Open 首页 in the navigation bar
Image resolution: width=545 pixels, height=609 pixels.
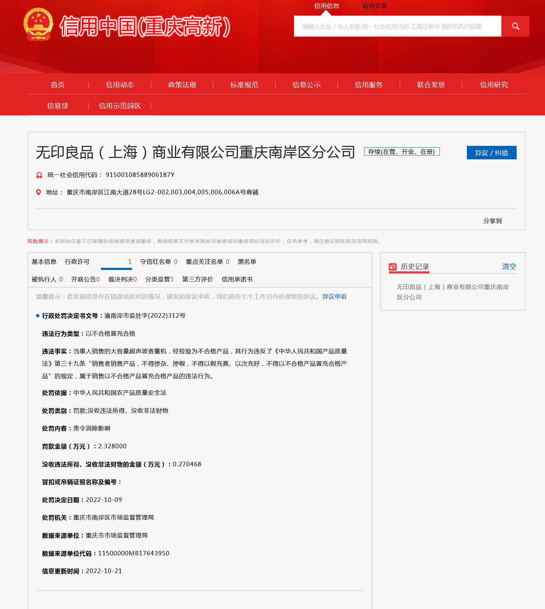tap(58, 85)
